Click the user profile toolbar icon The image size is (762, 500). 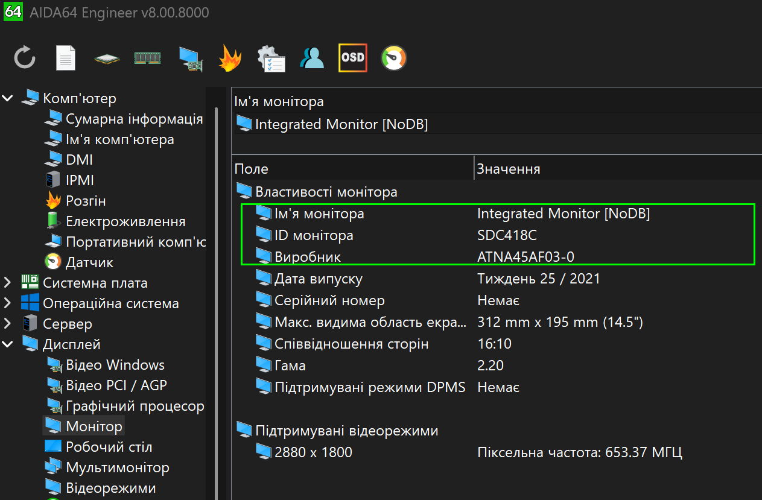(x=312, y=58)
